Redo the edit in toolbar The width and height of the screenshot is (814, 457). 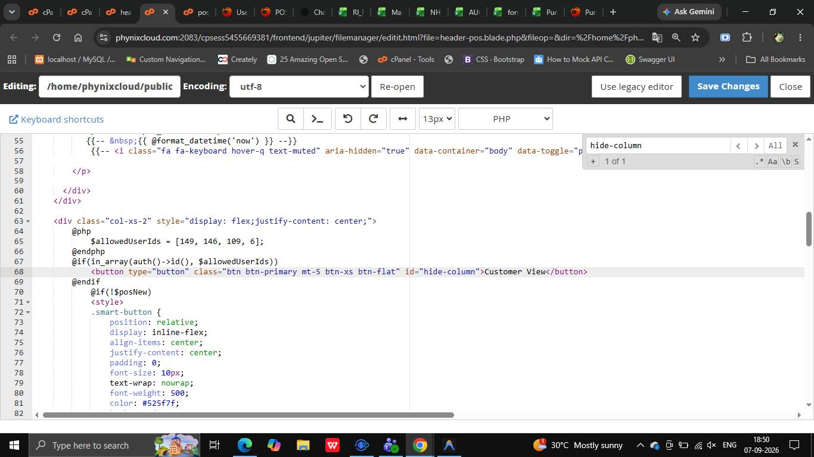tap(374, 119)
